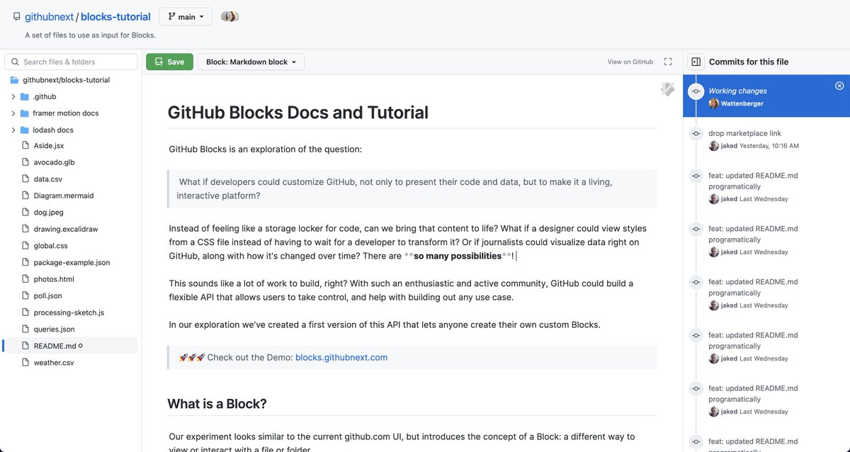
Task: Open blocks.githubnext.com demo link
Action: tap(341, 357)
